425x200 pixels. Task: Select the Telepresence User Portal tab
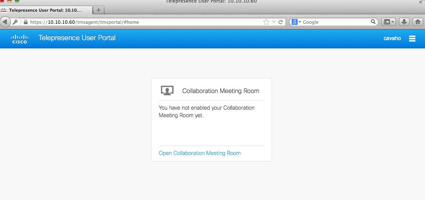tap(46, 10)
